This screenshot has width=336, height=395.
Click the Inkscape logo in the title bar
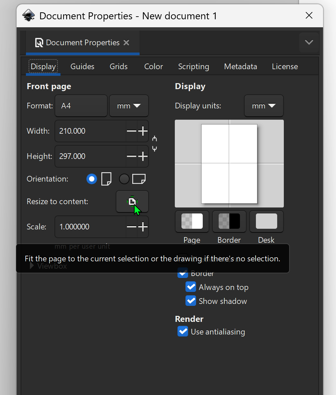pyautogui.click(x=28, y=15)
